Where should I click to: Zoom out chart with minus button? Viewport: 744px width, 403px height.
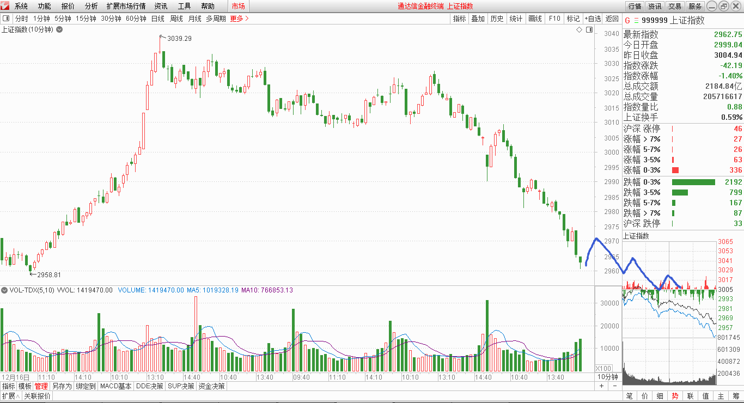(x=615, y=386)
